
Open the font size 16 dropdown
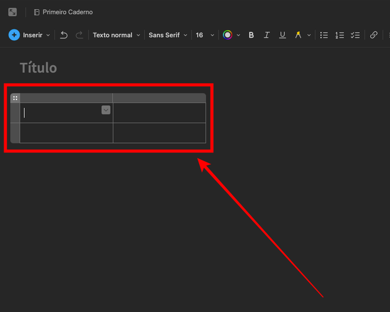click(204, 35)
